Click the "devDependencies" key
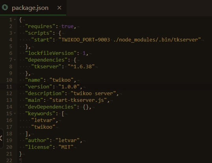This screenshot has width=212, height=163. (x=51, y=107)
